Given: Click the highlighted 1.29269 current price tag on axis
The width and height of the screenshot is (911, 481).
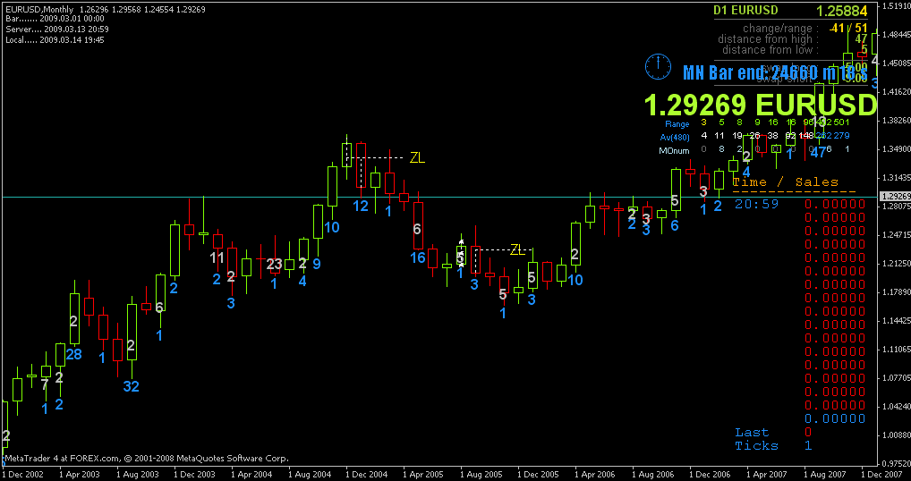Looking at the screenshot, I should (x=896, y=197).
